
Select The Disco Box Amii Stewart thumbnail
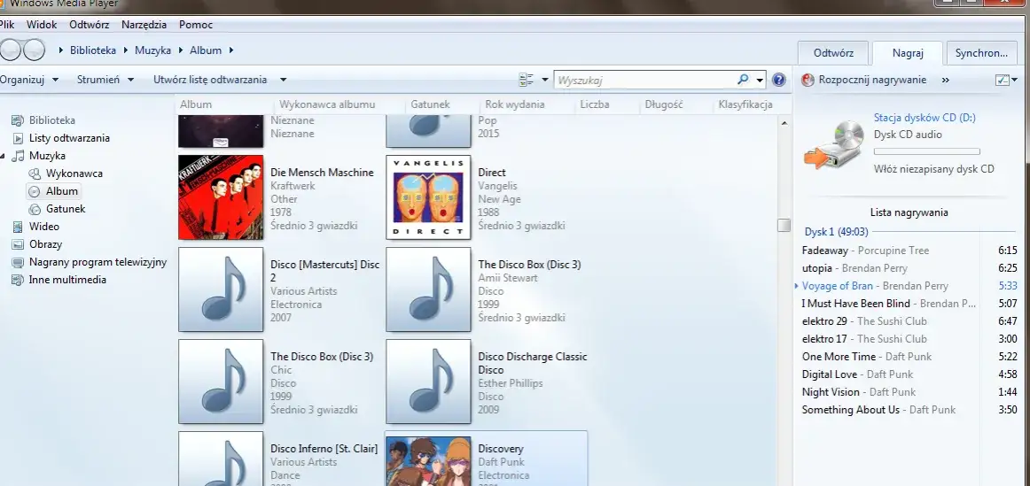(428, 289)
